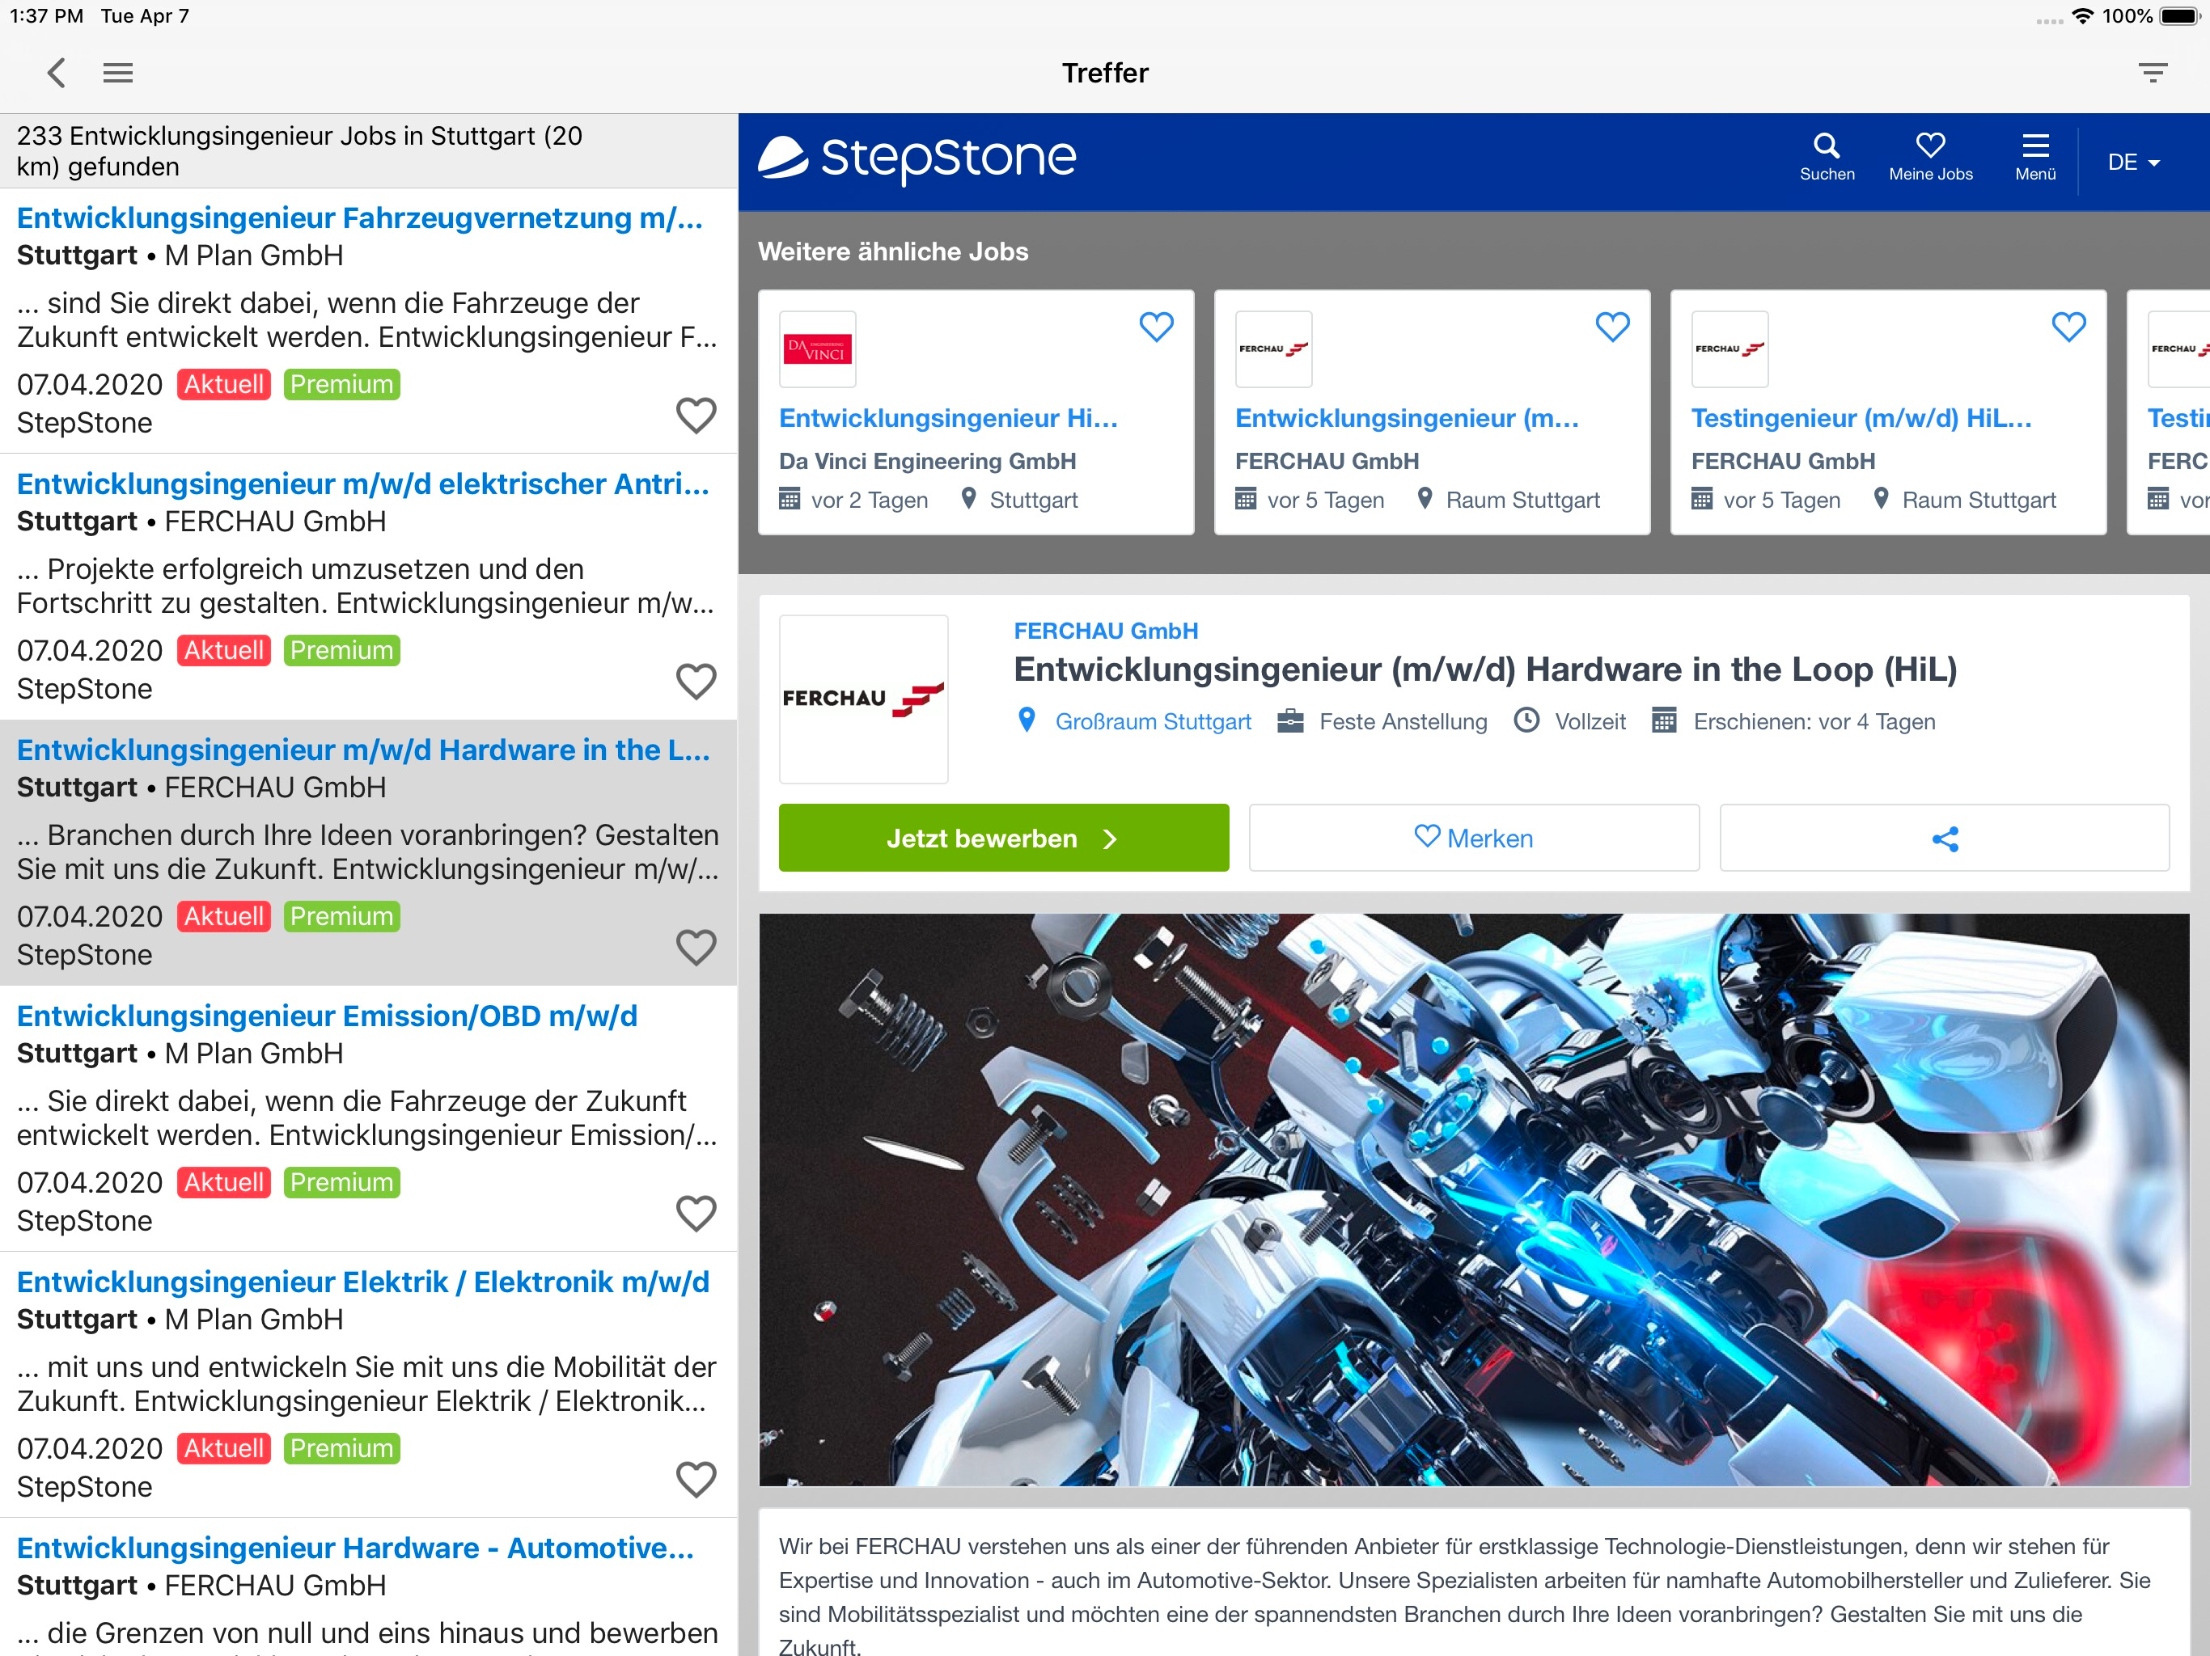The image size is (2210, 1656).
Task: Click Jetzt bewerben button
Action: (x=1003, y=838)
